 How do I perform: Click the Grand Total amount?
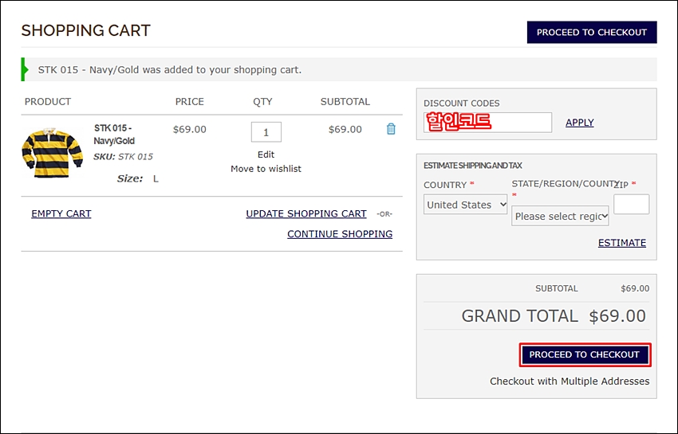coord(617,316)
